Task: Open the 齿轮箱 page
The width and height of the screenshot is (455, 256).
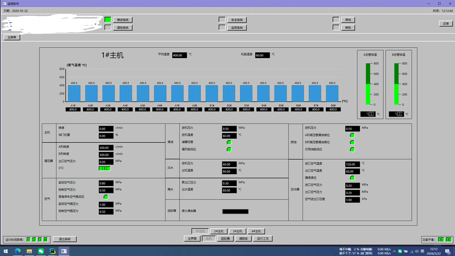Action: [225, 238]
